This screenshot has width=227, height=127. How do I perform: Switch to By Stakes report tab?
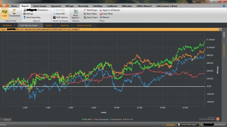click(x=7, y=25)
